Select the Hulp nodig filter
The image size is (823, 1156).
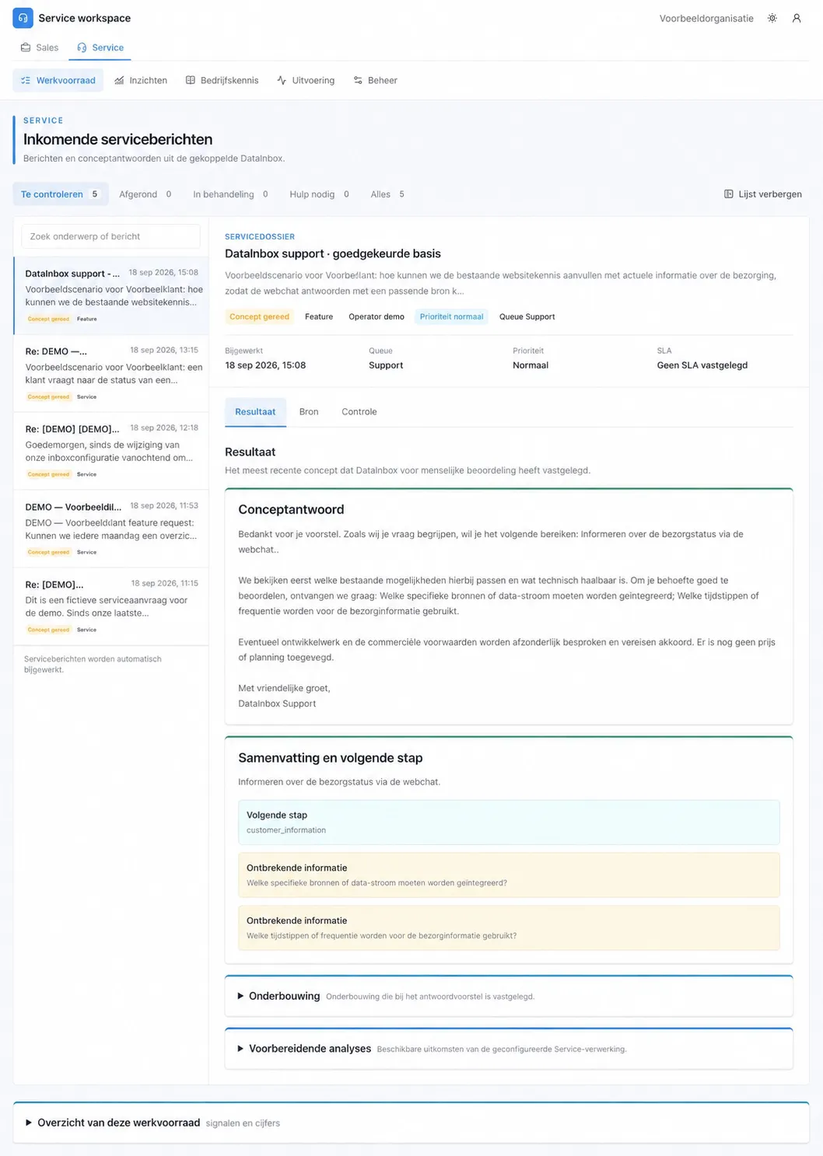click(x=320, y=194)
